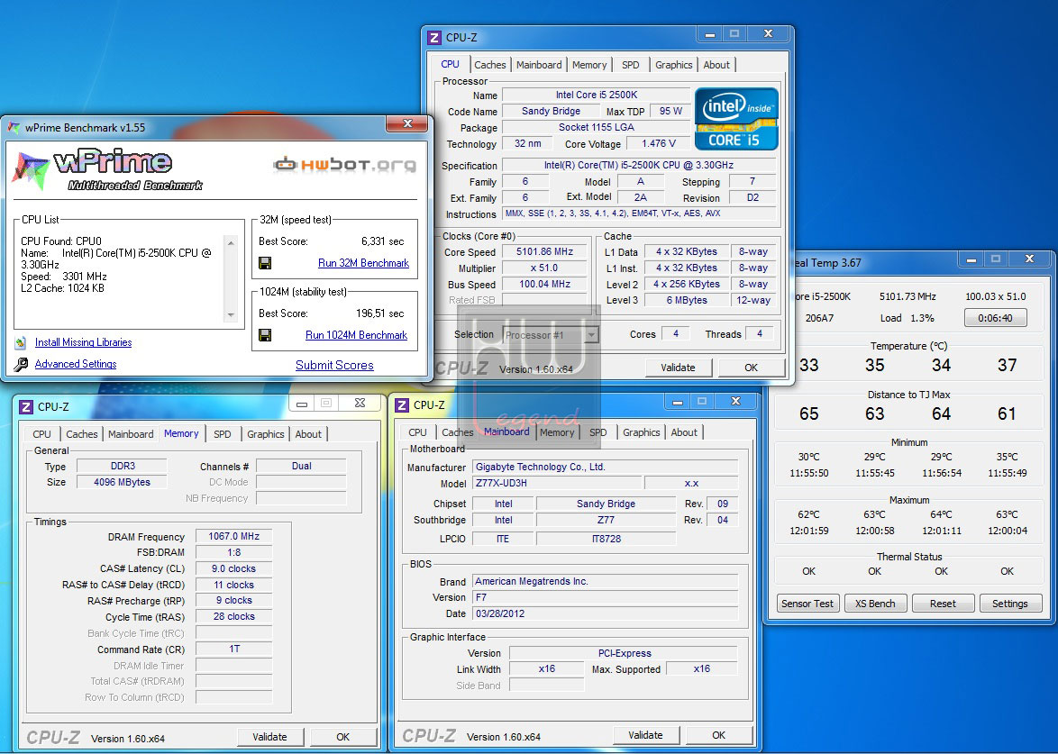The width and height of the screenshot is (1058, 754).
Task: Click the Command Rate value 1T
Action: click(233, 649)
